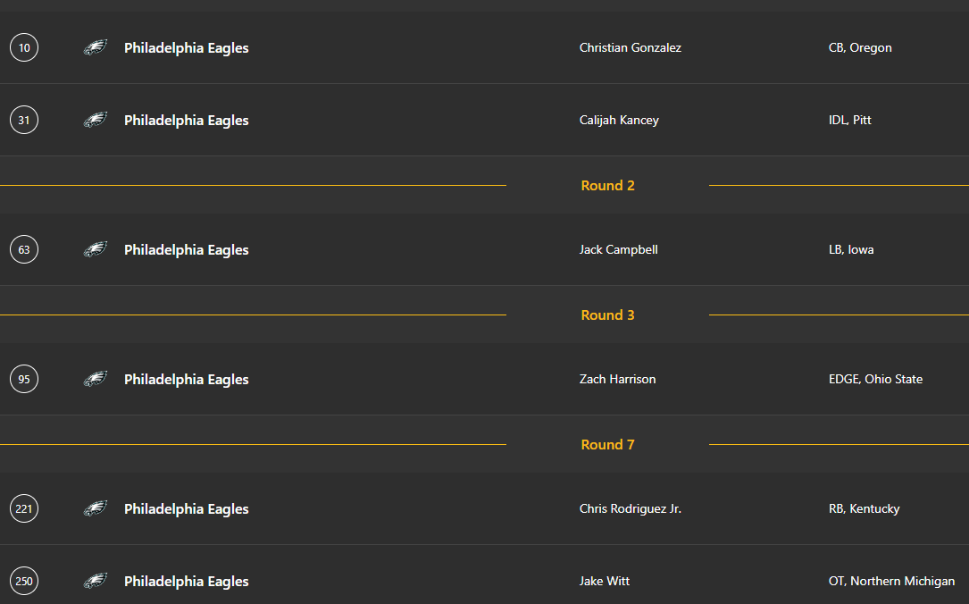Open Christian Gonzalez player name
This screenshot has width=969, height=604.
coord(630,47)
